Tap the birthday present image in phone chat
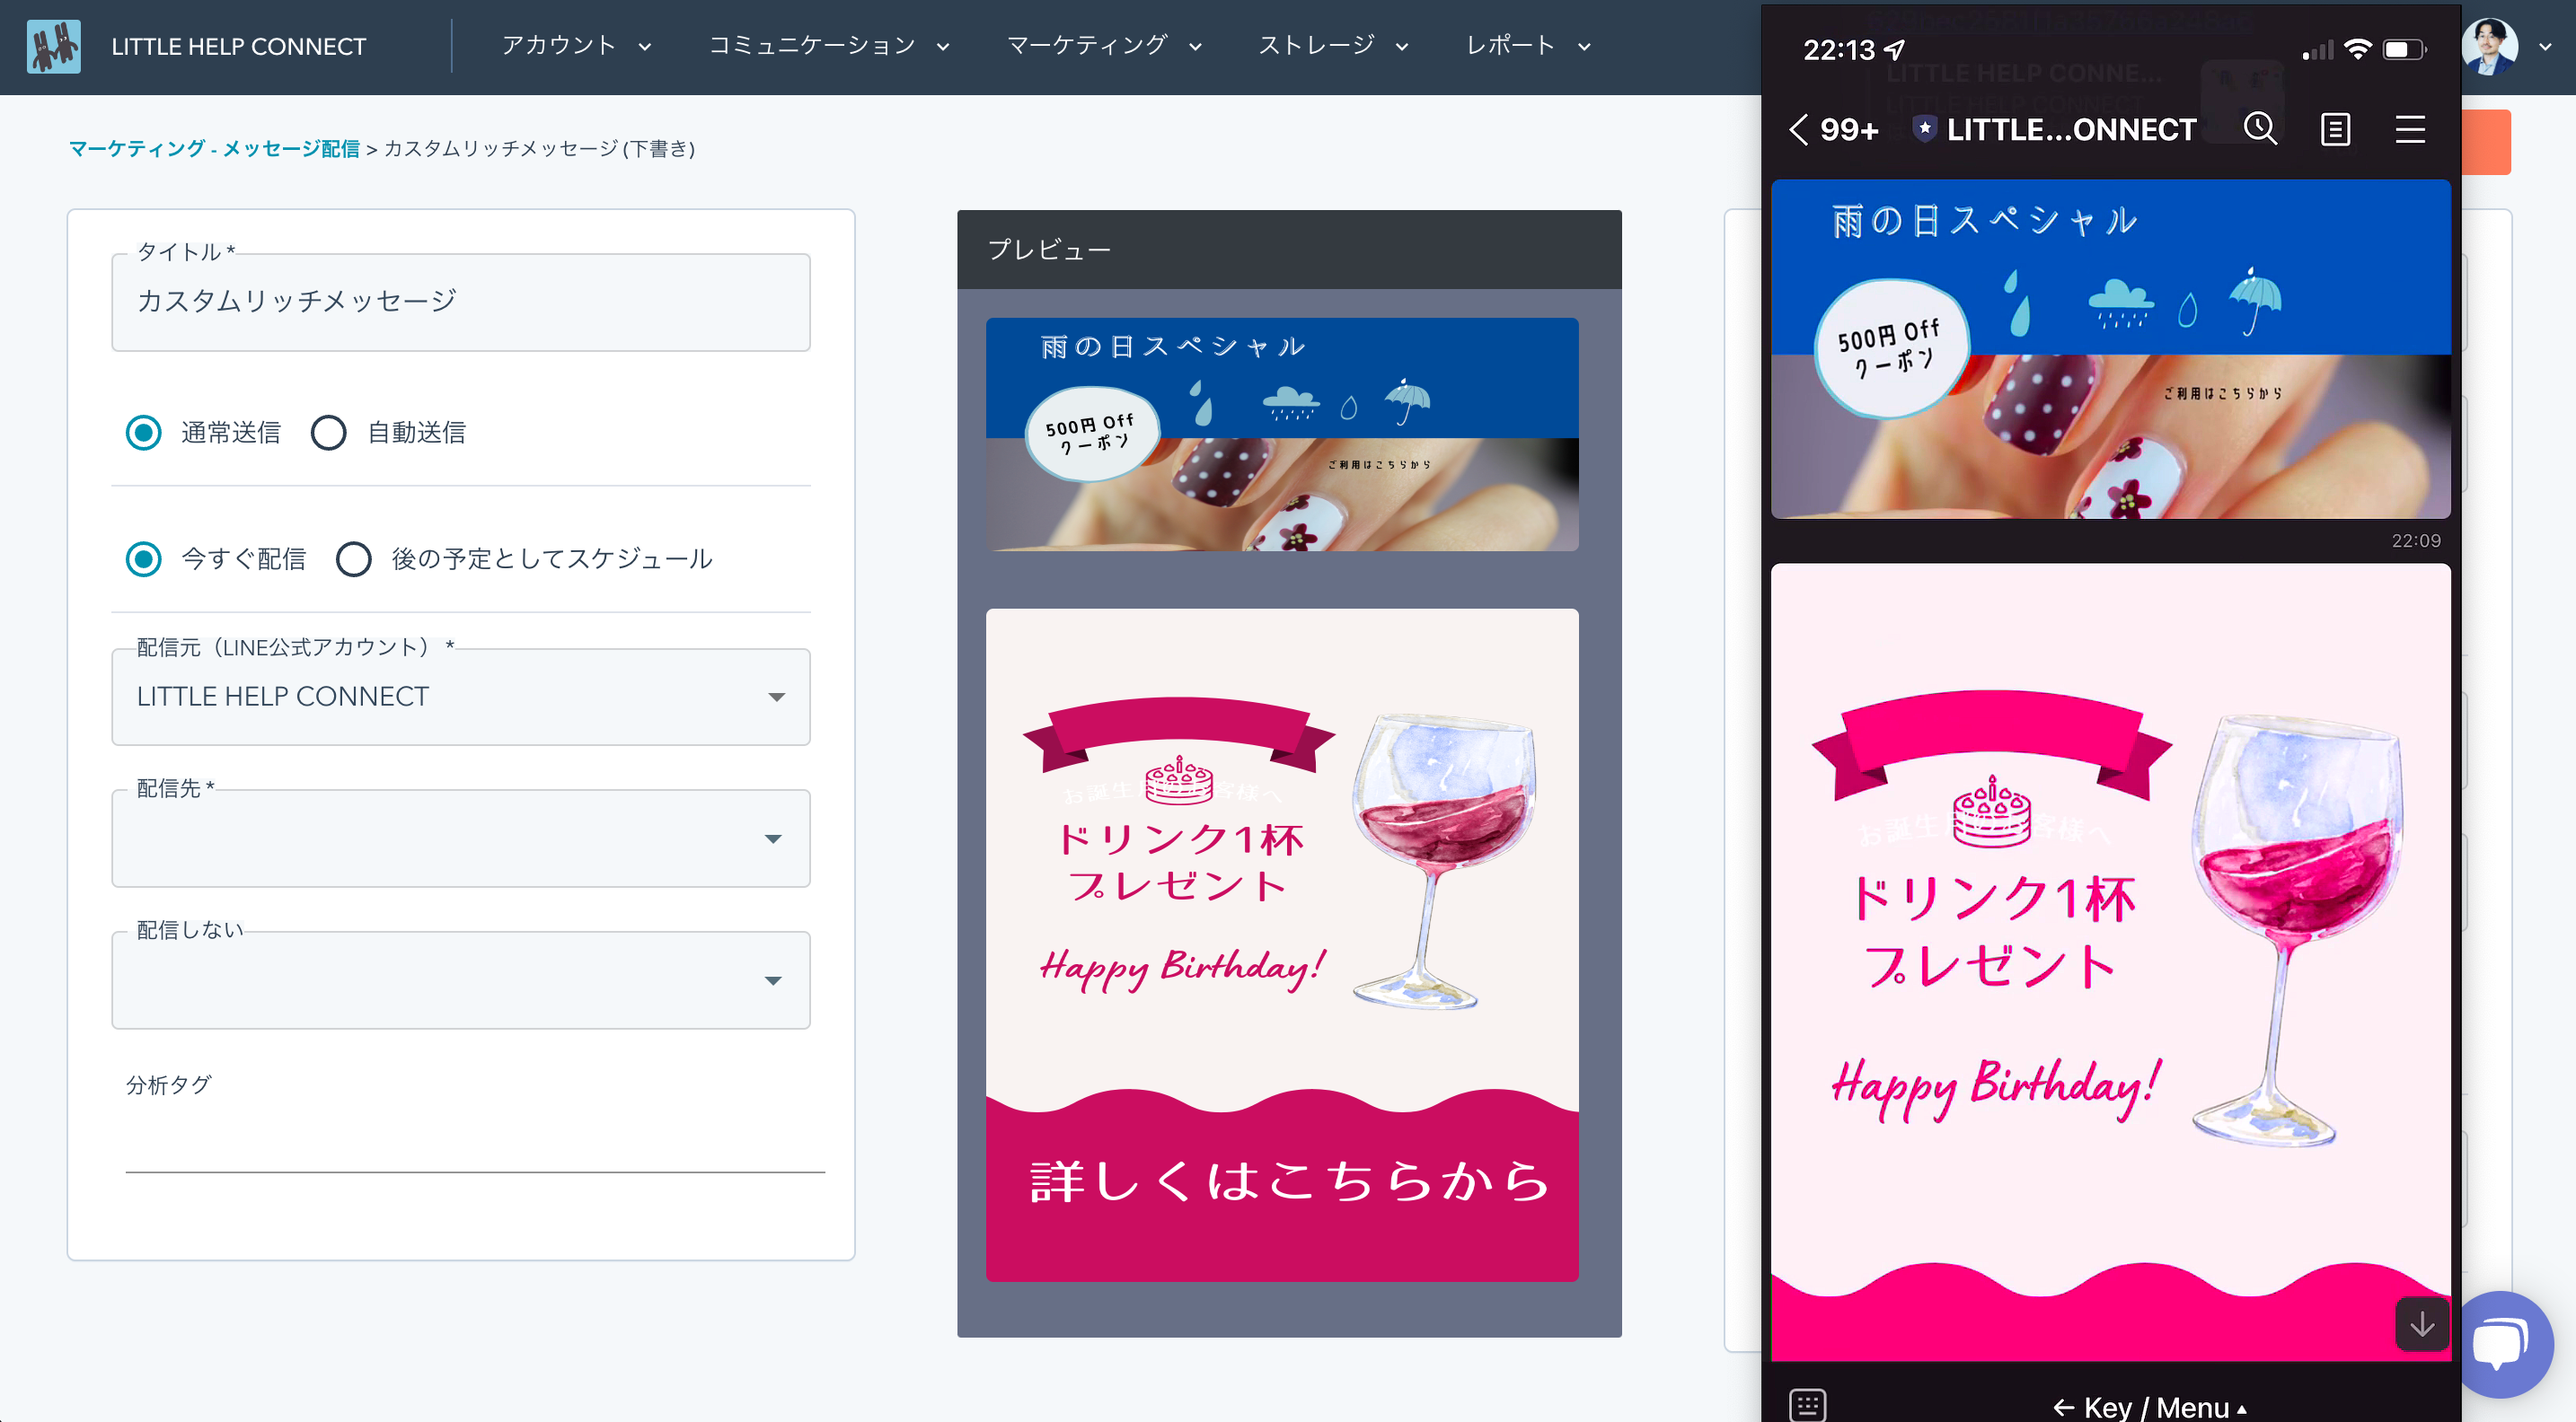The width and height of the screenshot is (2576, 1422). 2110,961
